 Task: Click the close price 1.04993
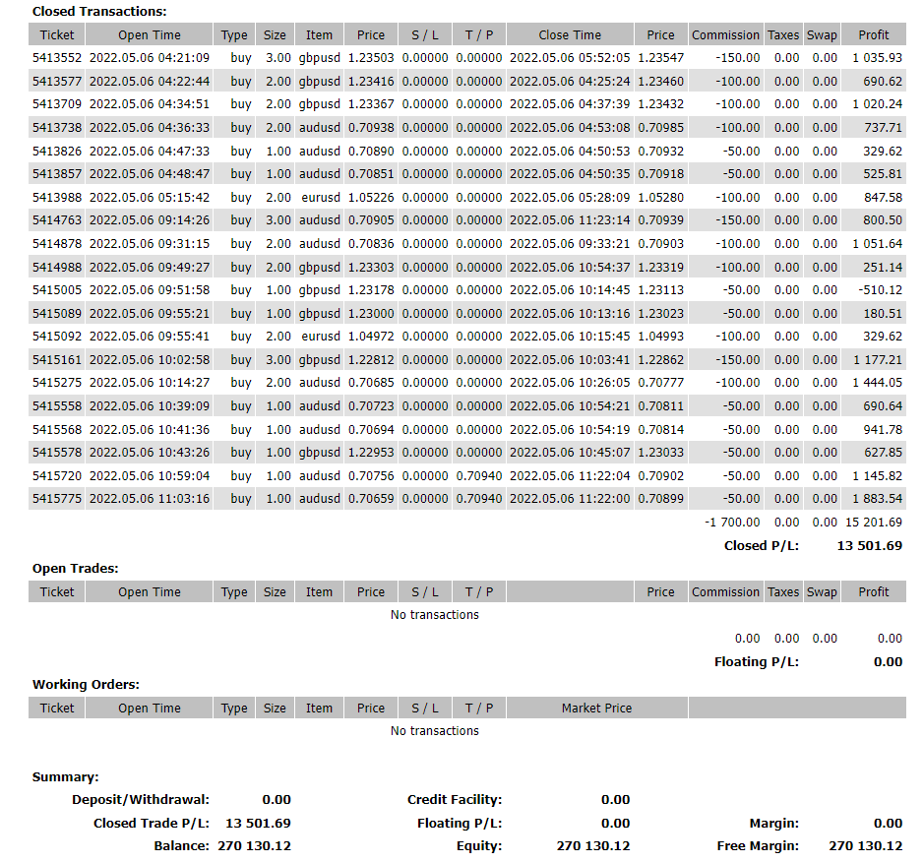661,337
